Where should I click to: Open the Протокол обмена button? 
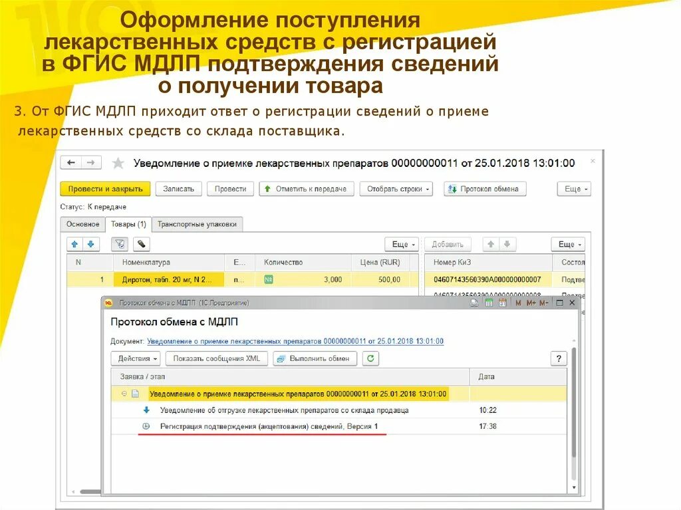click(485, 189)
